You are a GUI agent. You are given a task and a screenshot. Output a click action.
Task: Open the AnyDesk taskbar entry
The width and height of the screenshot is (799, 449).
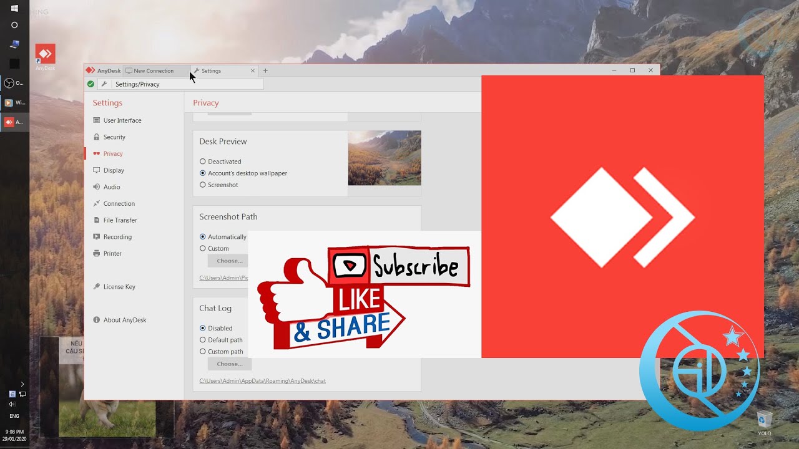(14, 122)
